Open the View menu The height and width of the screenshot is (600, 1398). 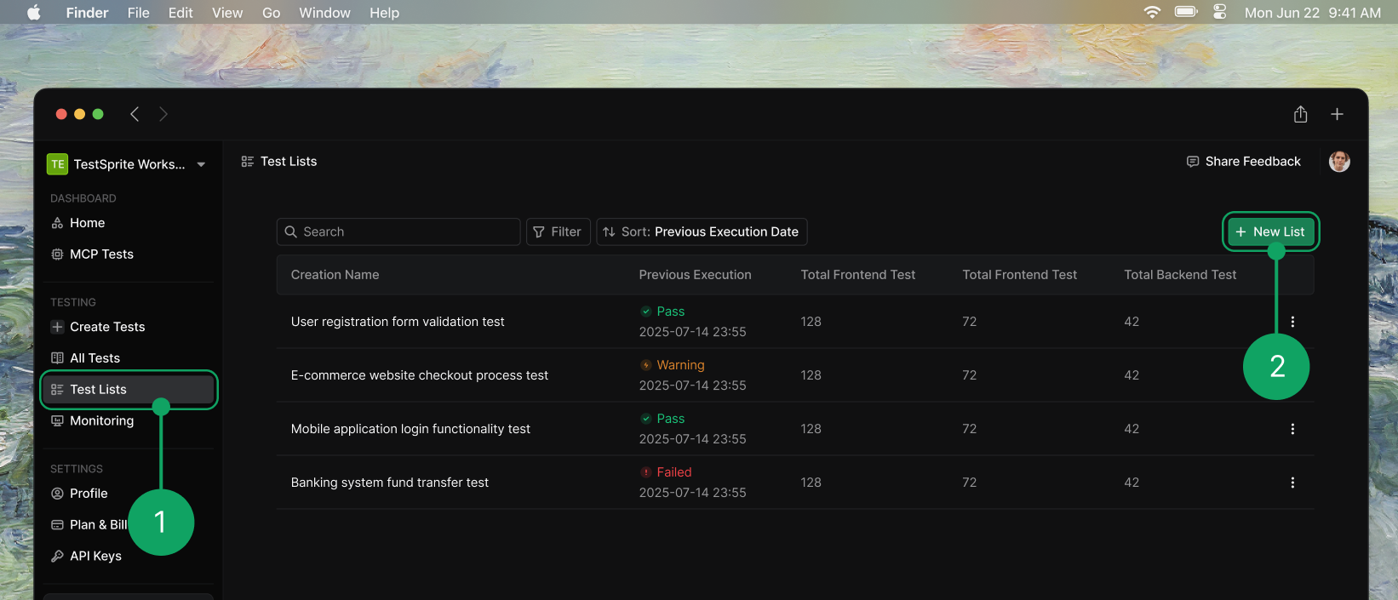click(x=227, y=13)
